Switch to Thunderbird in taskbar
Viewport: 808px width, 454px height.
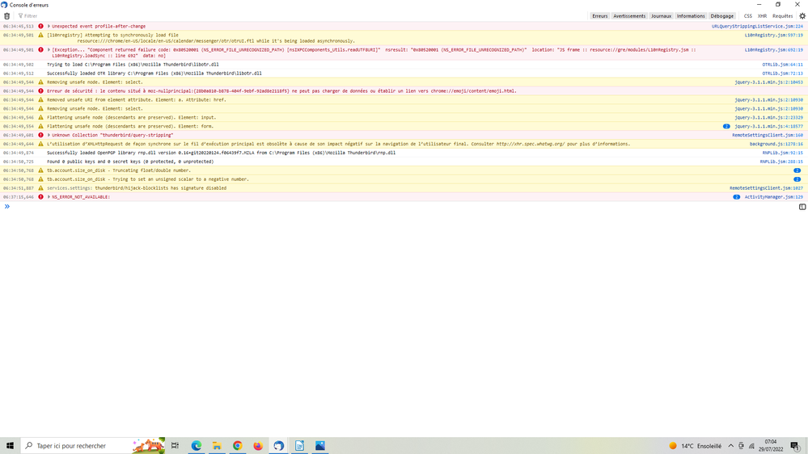coord(279,446)
